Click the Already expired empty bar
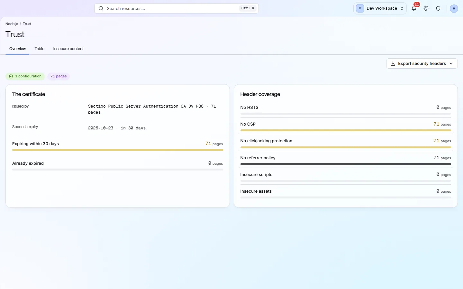The image size is (463, 289). 118,170
